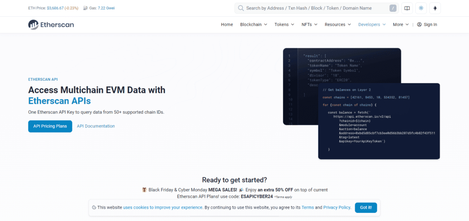
Task: Click the ETH price value $3,686.67
Action: 55,8
